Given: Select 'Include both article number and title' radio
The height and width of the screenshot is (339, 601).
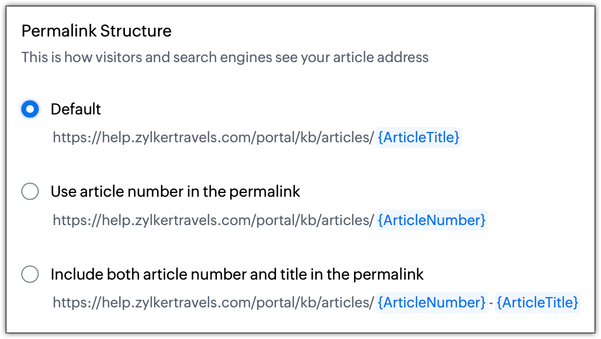Looking at the screenshot, I should click(30, 274).
